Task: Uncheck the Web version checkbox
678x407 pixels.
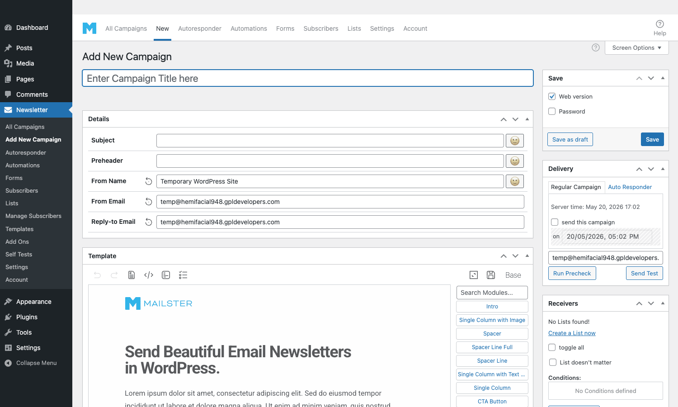Action: pyautogui.click(x=552, y=96)
